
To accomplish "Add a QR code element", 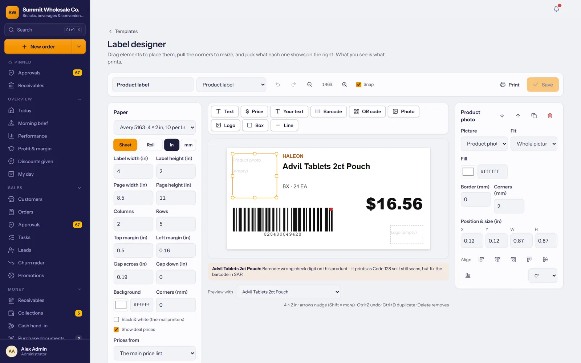I will pos(367,111).
